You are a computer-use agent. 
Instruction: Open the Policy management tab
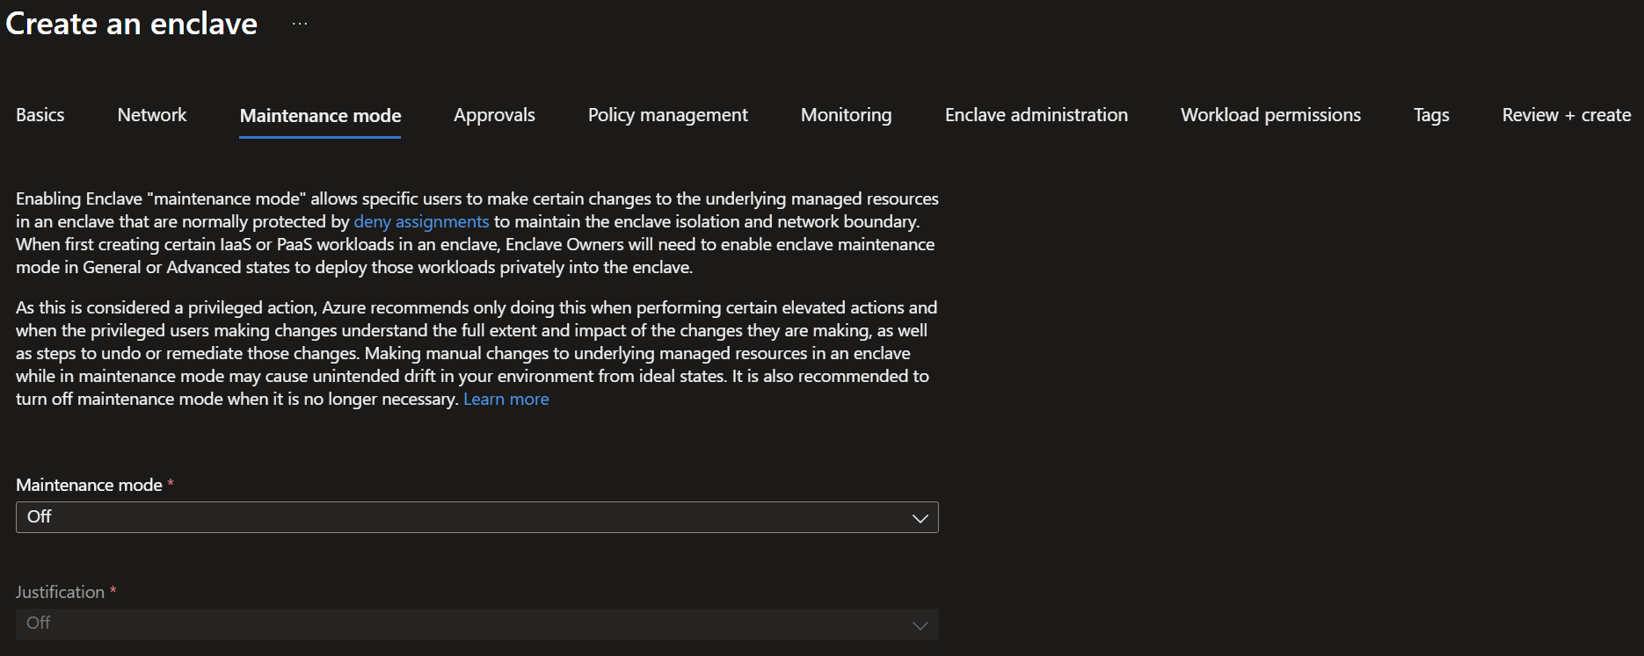[668, 115]
